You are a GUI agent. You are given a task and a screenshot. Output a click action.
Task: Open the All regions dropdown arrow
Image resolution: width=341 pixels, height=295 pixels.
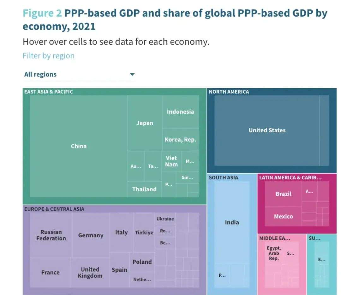132,75
